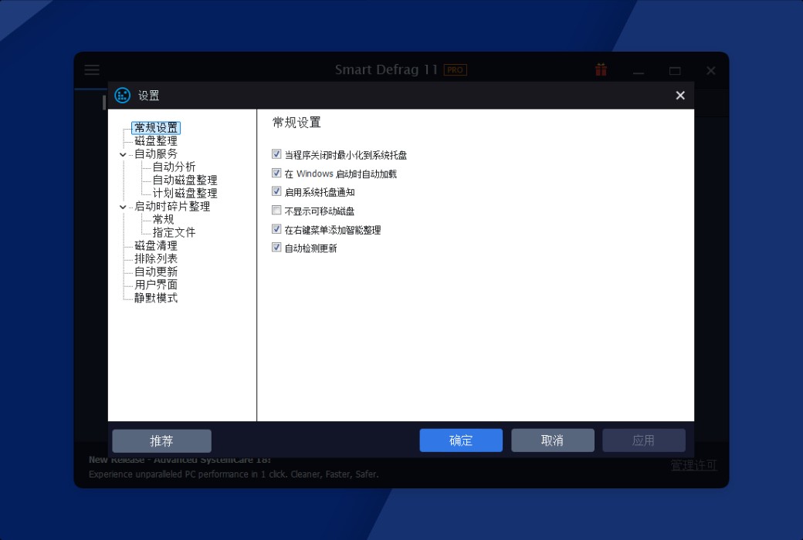Image resolution: width=803 pixels, height=540 pixels.
Task: Select 自动服务 tree item
Action: (156, 154)
